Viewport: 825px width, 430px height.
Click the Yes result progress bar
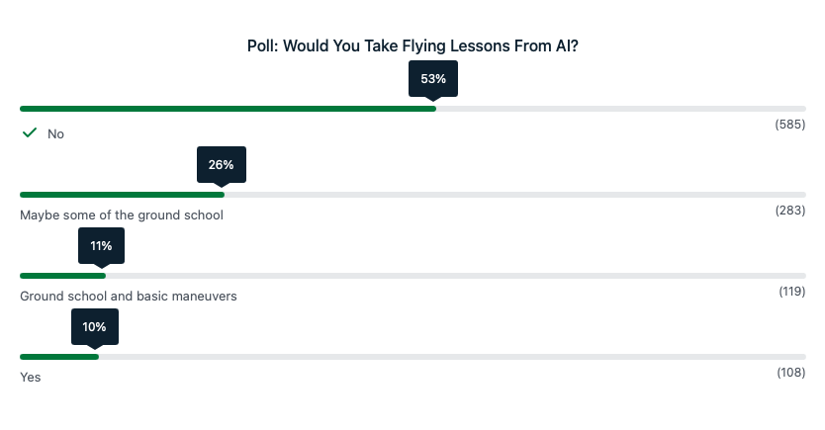(59, 357)
